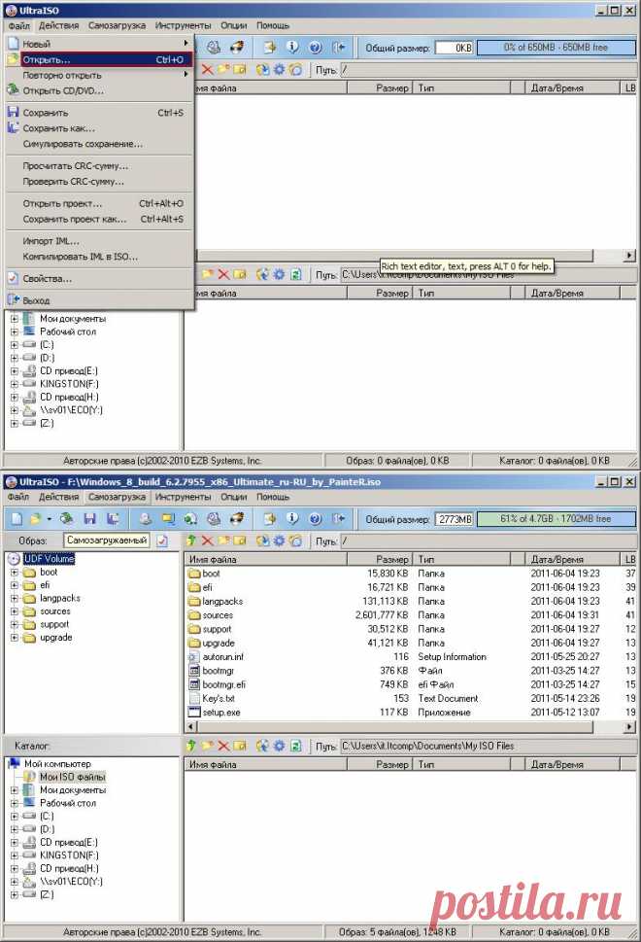Select setup.exe in image file list

click(221, 713)
